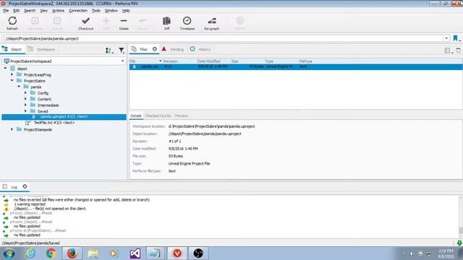
Task: Click the maximize pane icon at right of tabs
Action: [458, 51]
